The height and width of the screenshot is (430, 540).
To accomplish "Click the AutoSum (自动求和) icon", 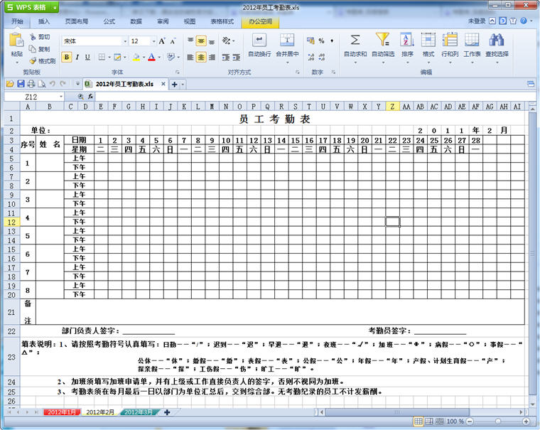I will click(355, 41).
